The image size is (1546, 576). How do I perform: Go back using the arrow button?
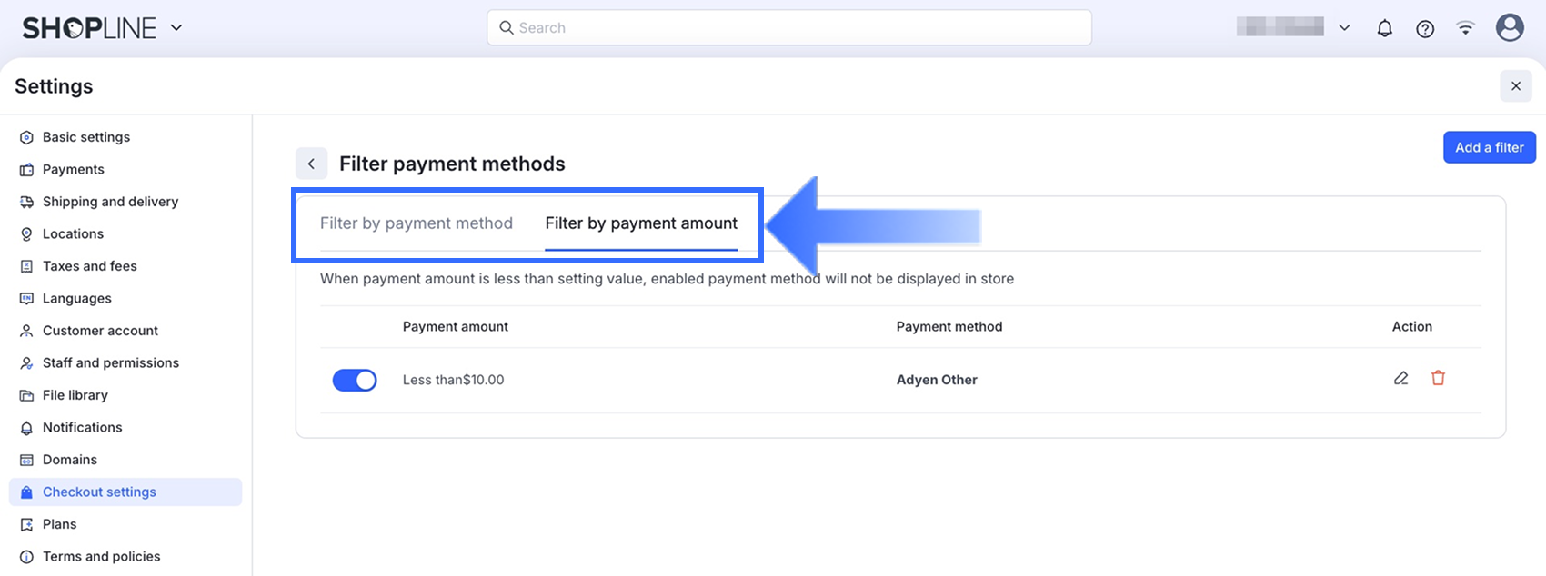(311, 164)
